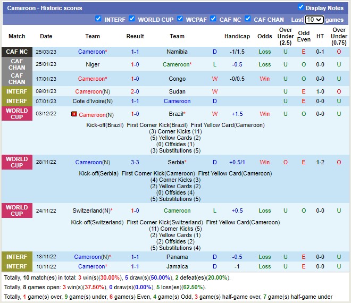Disable the WCPAF filter checkbox
The width and height of the screenshot is (351, 303).
pos(179,19)
